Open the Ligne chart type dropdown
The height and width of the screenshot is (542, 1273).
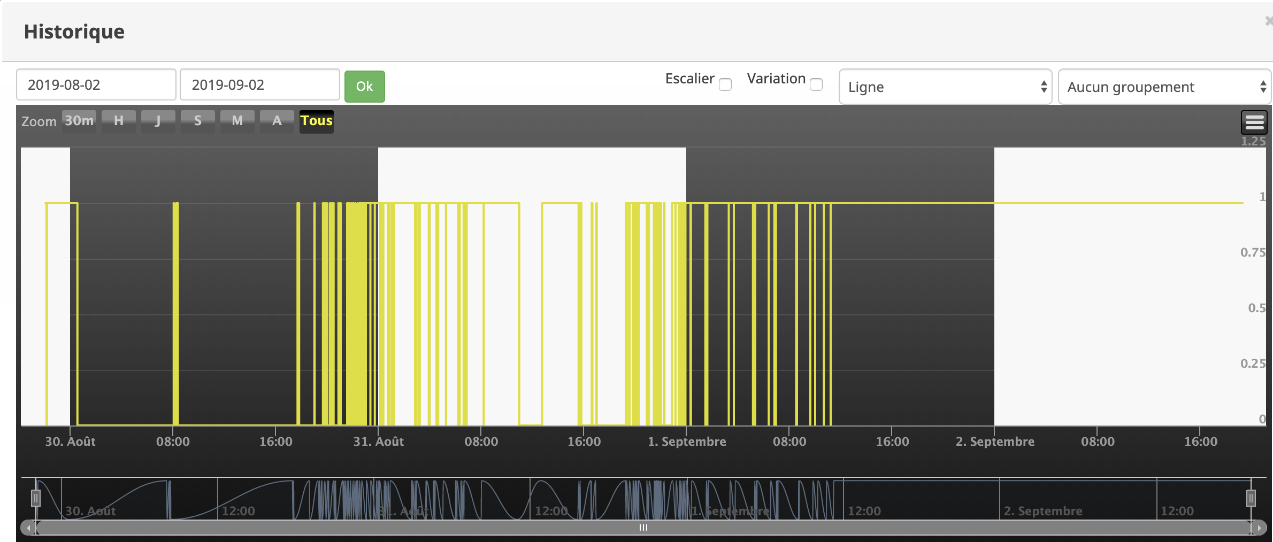pos(945,87)
